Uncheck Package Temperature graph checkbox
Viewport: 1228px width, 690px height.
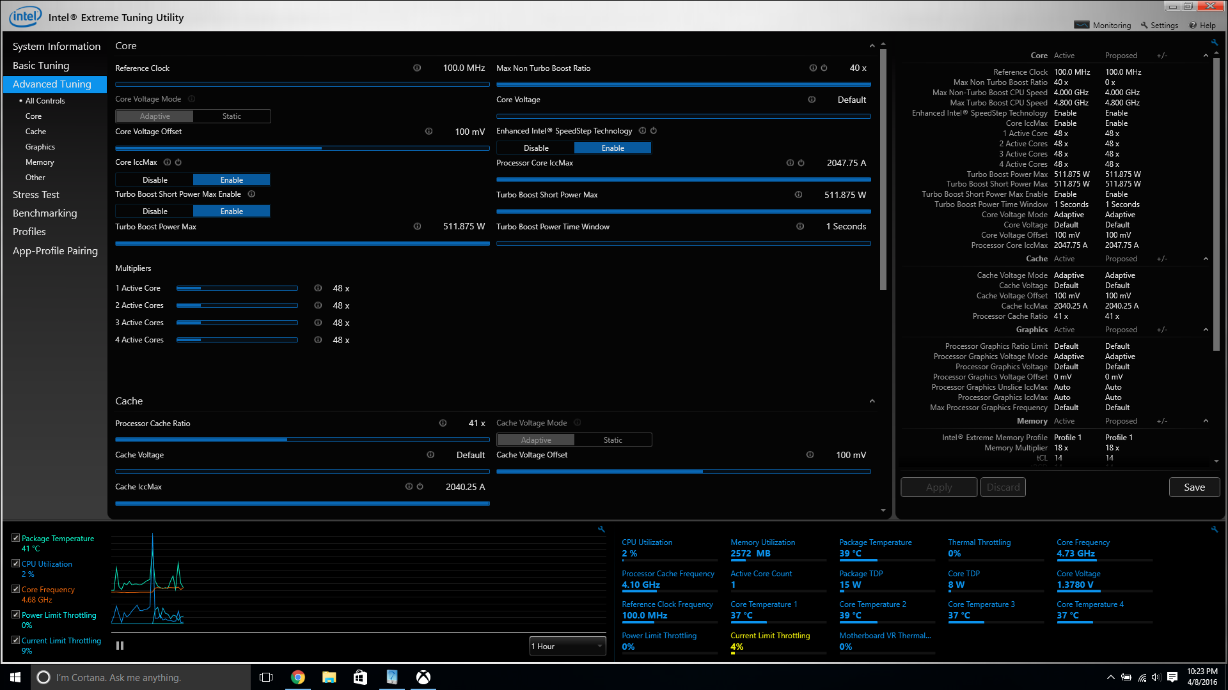click(15, 538)
